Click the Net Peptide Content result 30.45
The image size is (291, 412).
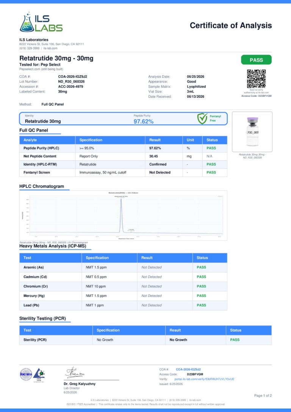tap(153, 156)
